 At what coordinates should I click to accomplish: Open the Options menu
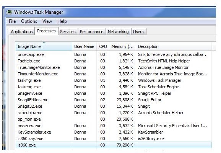coord(29,21)
